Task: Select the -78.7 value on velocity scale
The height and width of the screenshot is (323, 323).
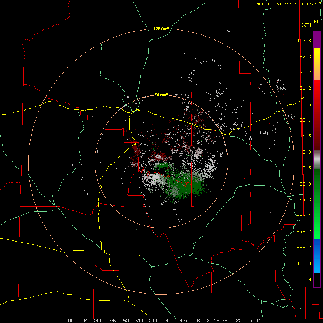Action: (x=304, y=232)
